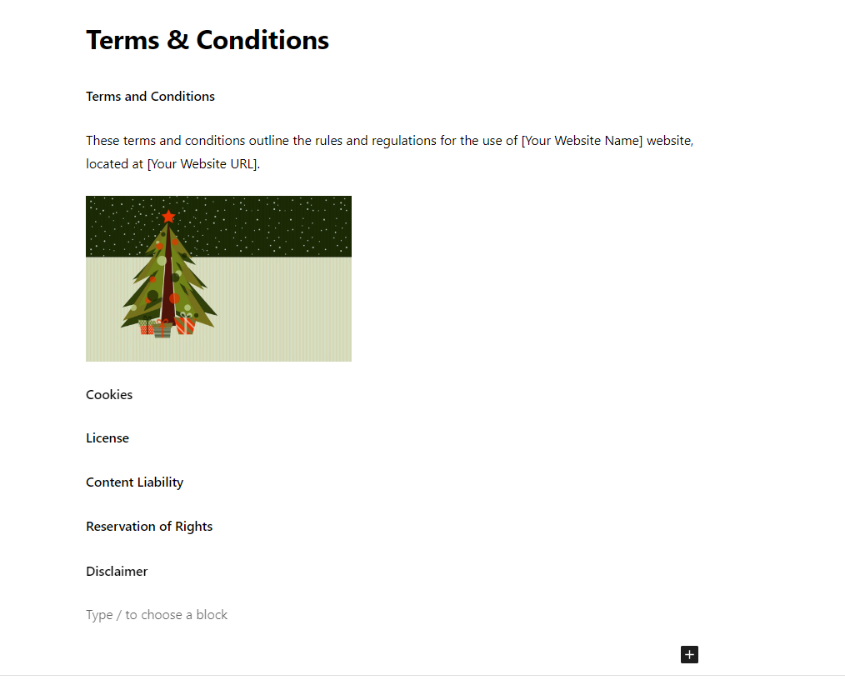845x685 pixels.
Task: Click the words "located at" in the paragraph
Action: click(x=115, y=164)
